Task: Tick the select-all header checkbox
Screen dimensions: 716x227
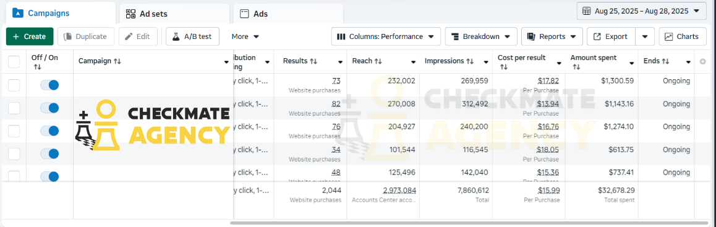Action: [14, 62]
